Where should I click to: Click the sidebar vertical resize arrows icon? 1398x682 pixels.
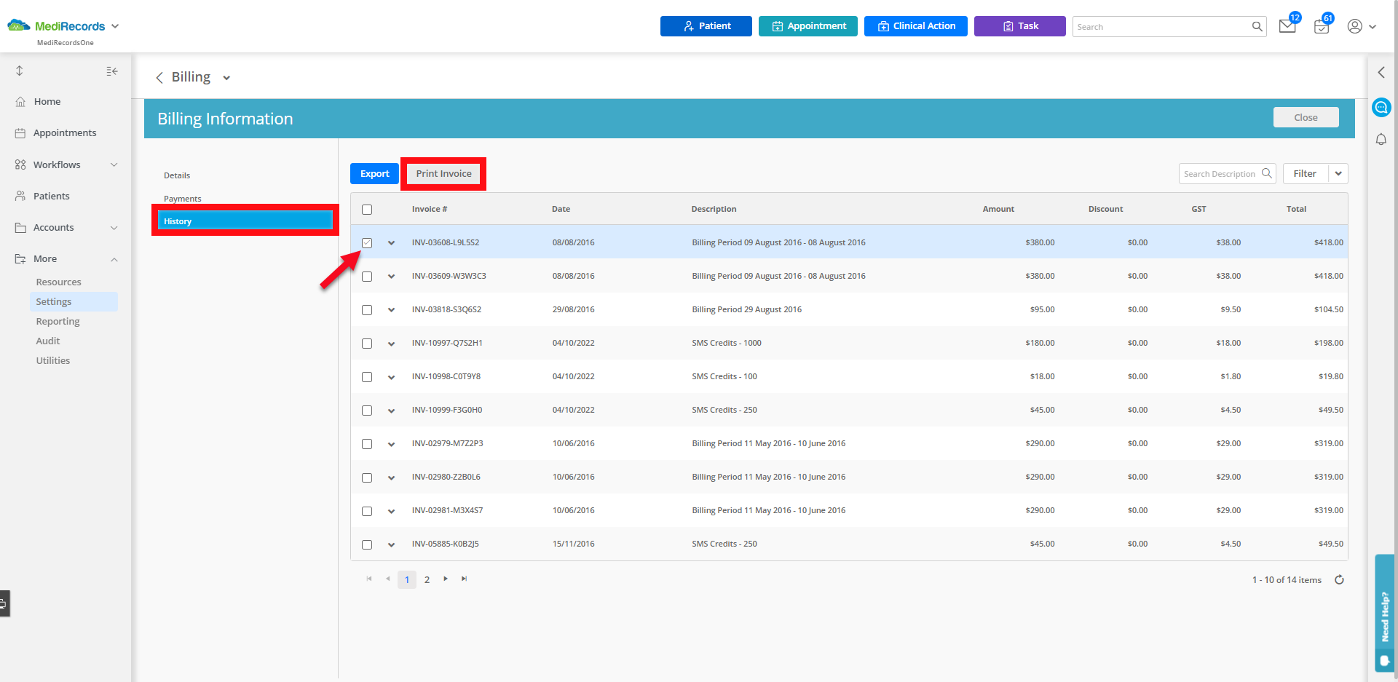(20, 71)
